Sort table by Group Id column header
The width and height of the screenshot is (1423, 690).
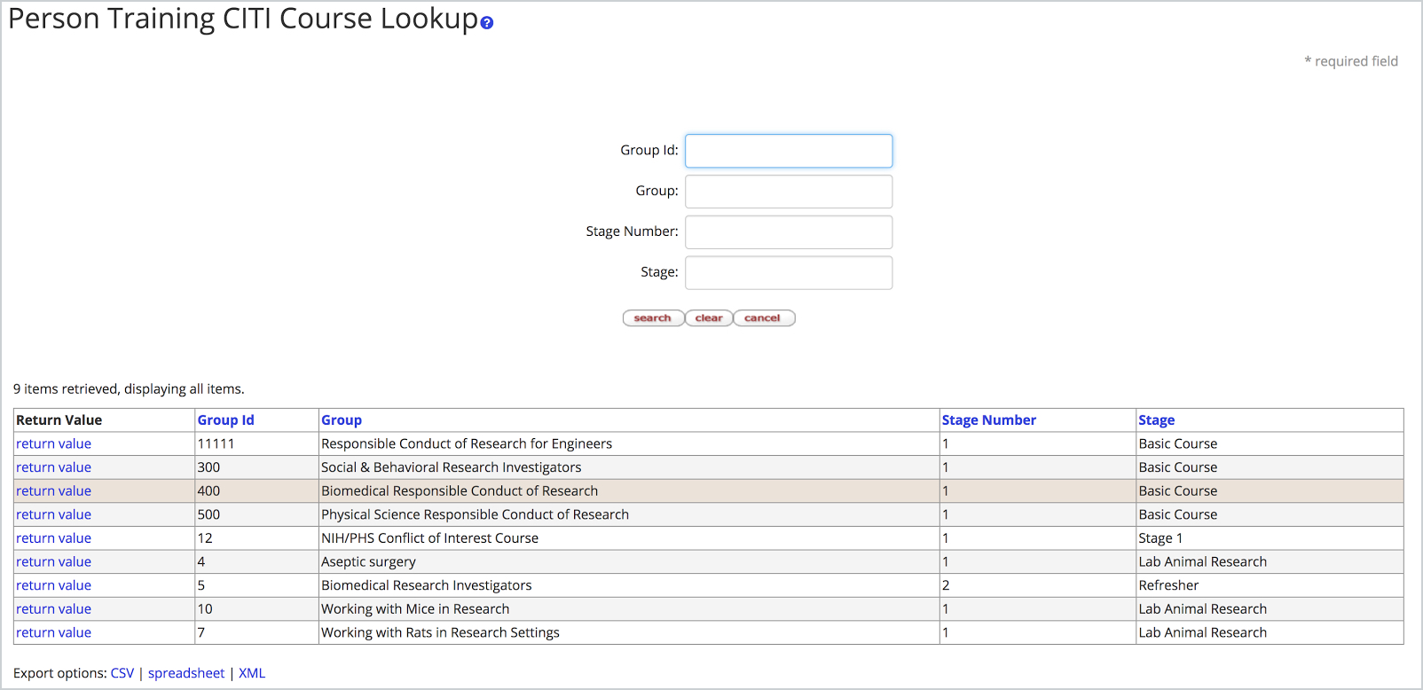pos(225,420)
